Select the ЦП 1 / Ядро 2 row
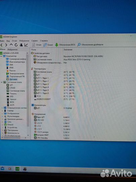136x182 pixels. [54, 81]
